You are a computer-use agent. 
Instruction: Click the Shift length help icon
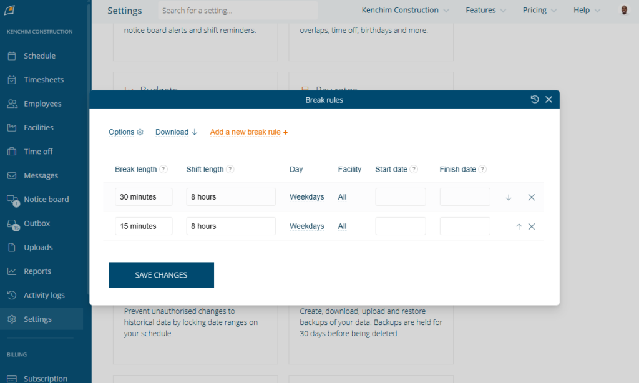click(x=230, y=169)
